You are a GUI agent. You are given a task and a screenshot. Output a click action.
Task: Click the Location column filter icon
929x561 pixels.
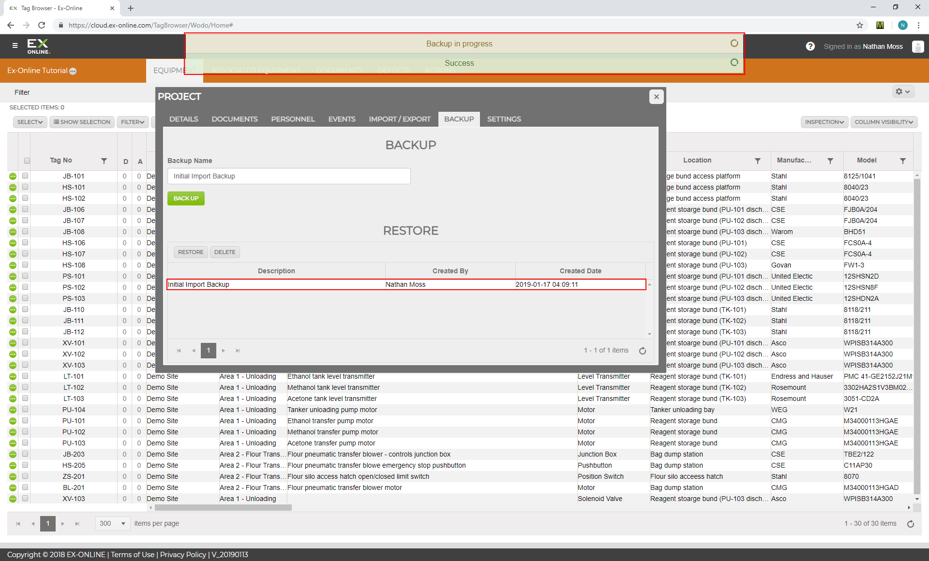757,161
